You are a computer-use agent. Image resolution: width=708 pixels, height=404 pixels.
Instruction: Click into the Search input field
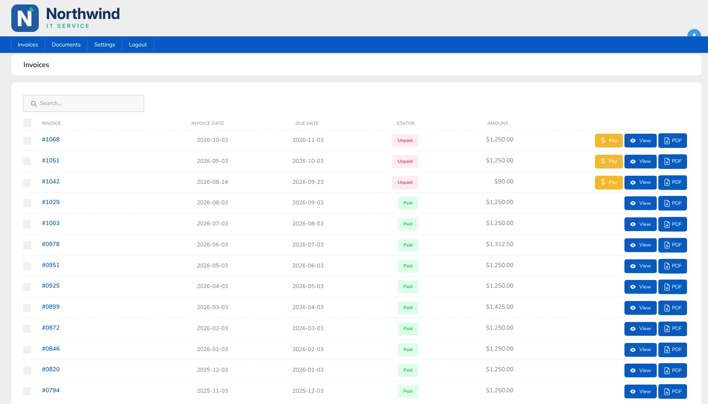pos(84,103)
